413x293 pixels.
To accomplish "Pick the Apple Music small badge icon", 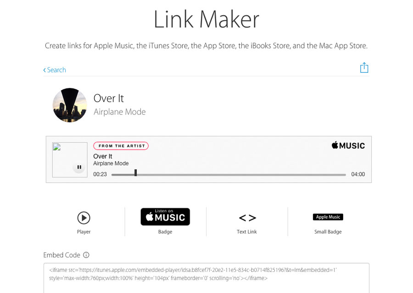I will tap(328, 217).
